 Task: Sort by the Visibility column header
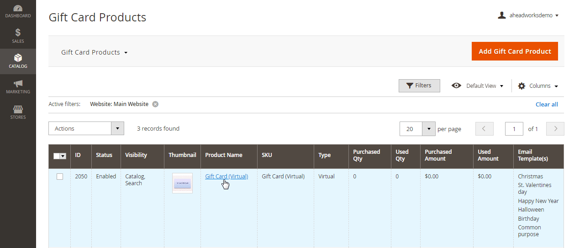(x=142, y=157)
